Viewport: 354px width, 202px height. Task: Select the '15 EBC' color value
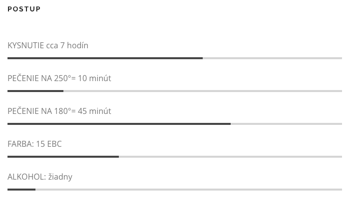pos(49,144)
